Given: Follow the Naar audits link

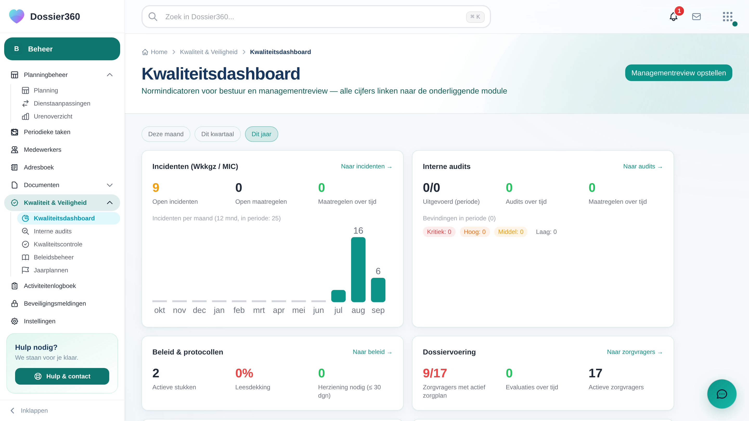Looking at the screenshot, I should click(x=643, y=167).
